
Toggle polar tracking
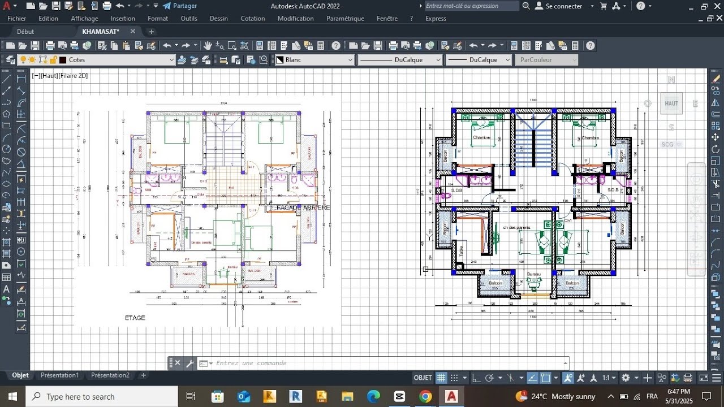pos(490,378)
